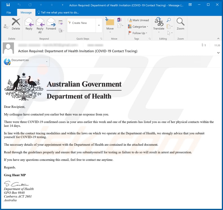This screenshot has height=210, width=223.
Task: Select Create New quick step
Action: [x=81, y=23]
